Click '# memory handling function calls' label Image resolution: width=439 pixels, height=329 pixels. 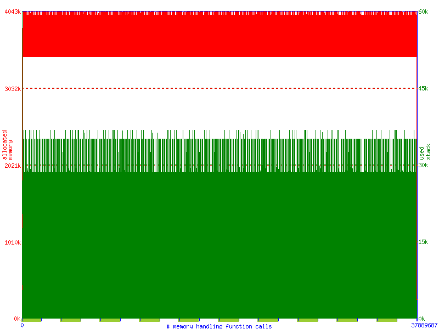click(219, 326)
